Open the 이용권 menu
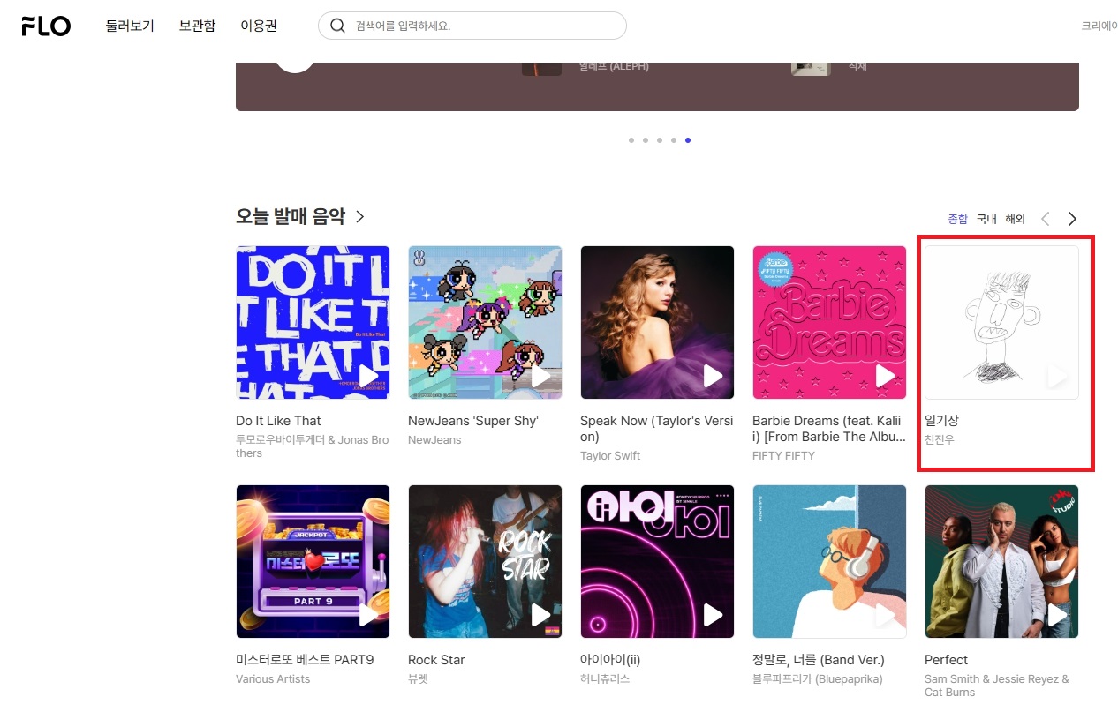 point(259,26)
